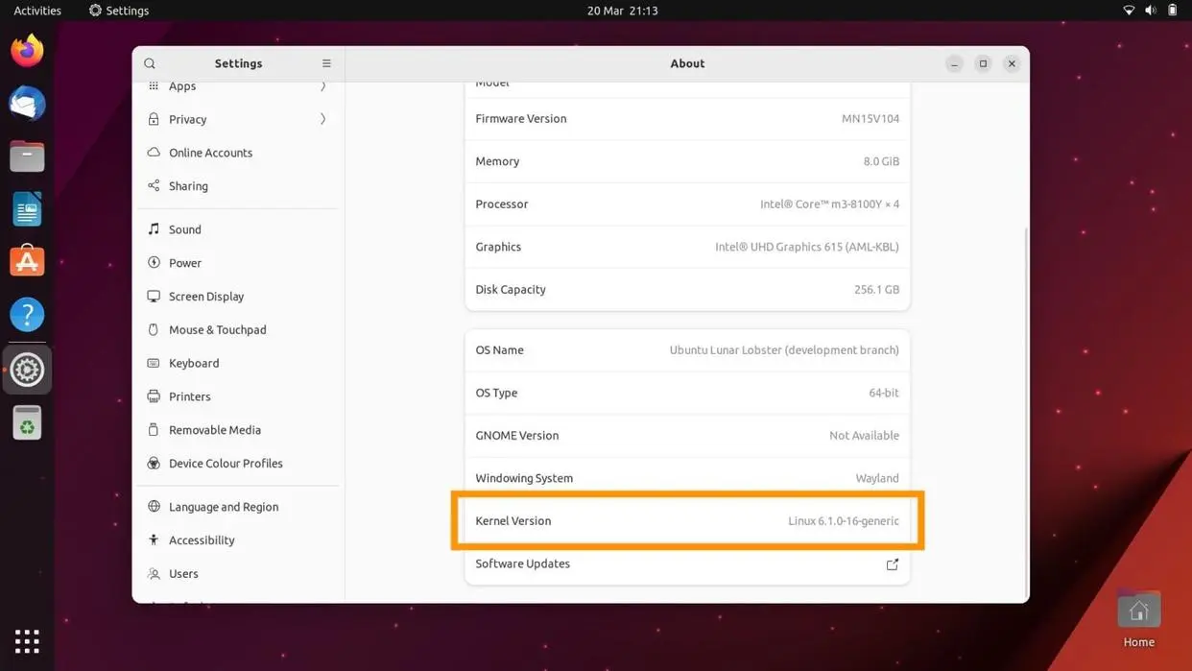Open the Settings app menu in top bar

tap(119, 11)
